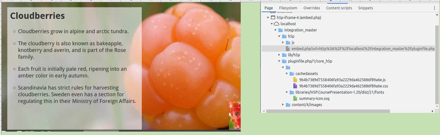
Task: Select the lib/h5p label
Action: (294, 55)
